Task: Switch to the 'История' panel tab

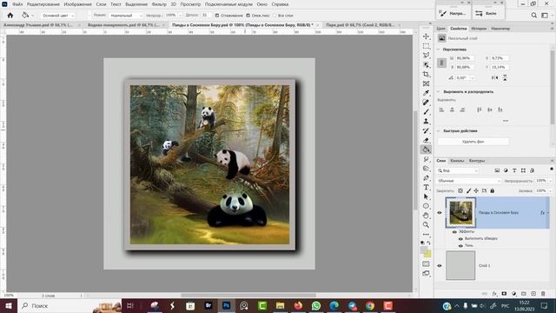Action: click(x=479, y=29)
